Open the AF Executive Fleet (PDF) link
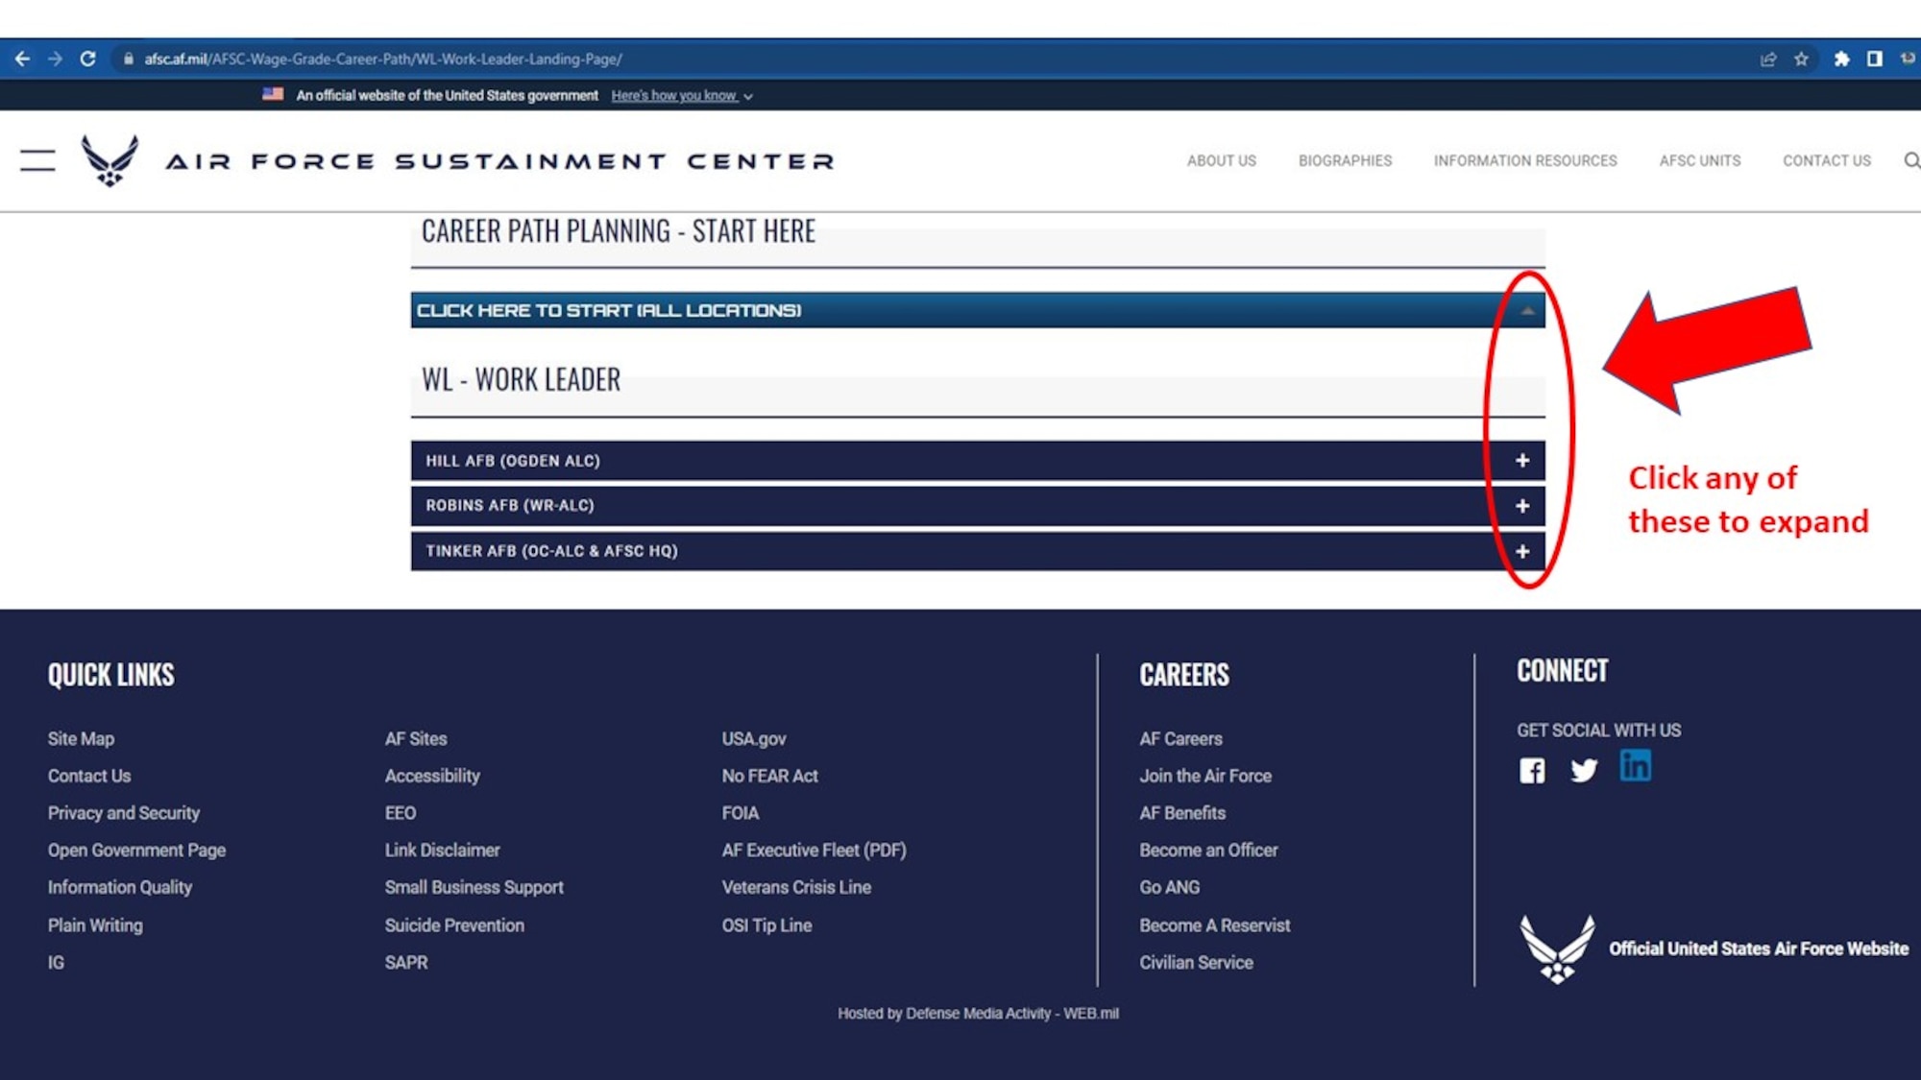 [x=814, y=851]
